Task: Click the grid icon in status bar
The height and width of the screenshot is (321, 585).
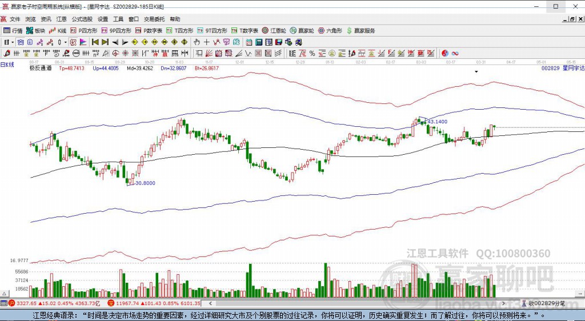Action: point(4,303)
